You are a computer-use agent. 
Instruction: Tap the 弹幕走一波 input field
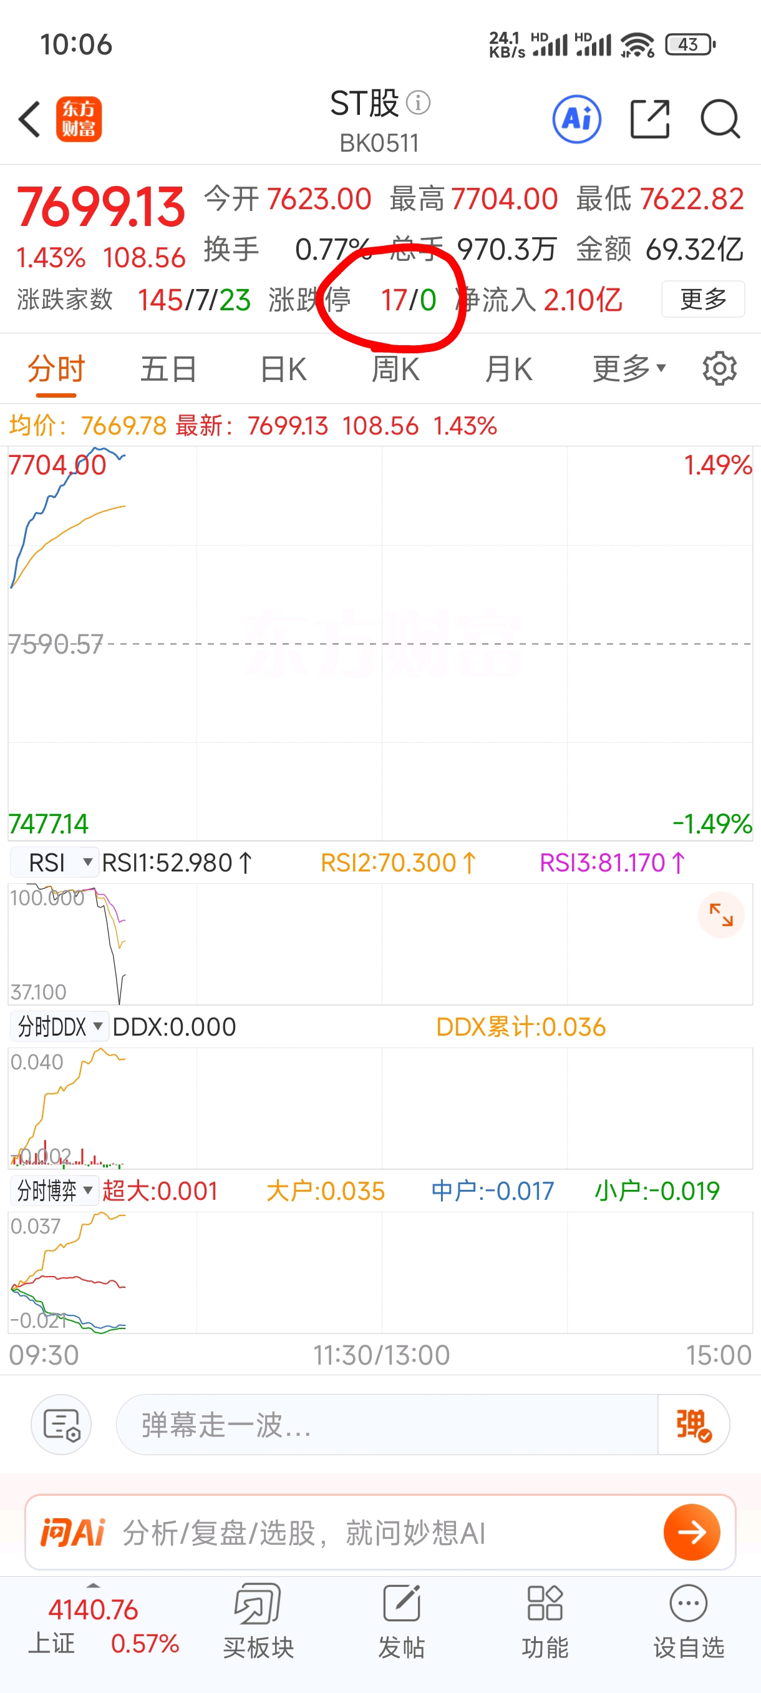pos(386,1424)
